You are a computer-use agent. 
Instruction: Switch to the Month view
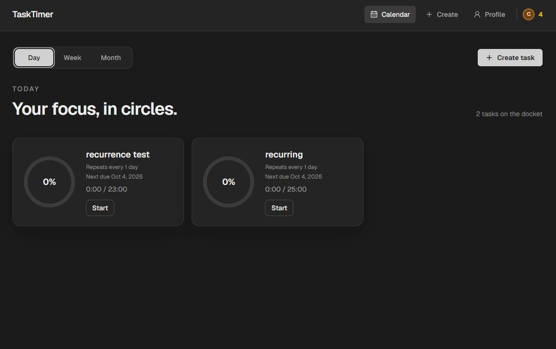pyautogui.click(x=110, y=58)
